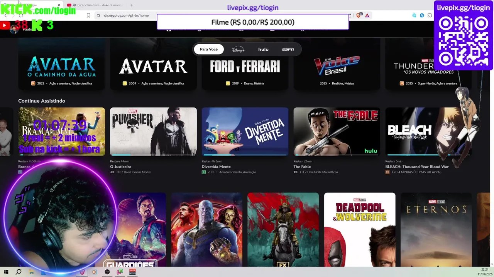
Task: Click the Brave Rewards triangle icon
Action: point(367,15)
